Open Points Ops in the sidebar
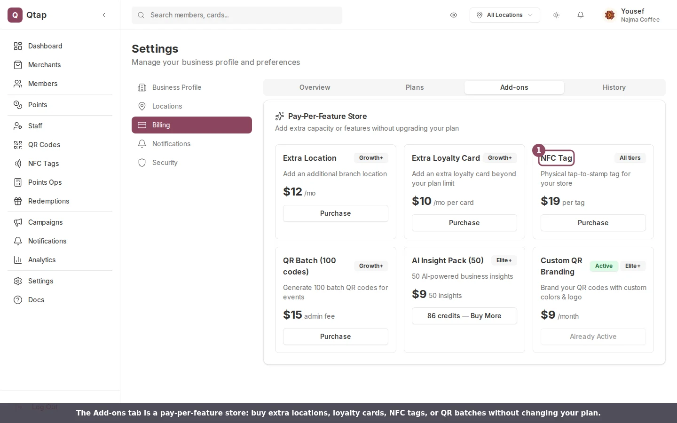The image size is (677, 423). click(x=60, y=182)
